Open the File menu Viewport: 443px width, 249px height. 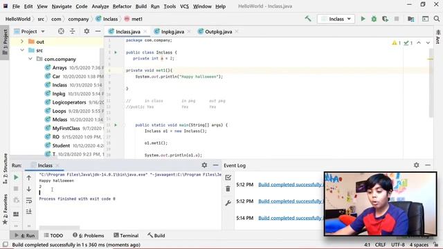pyautogui.click(x=16, y=6)
